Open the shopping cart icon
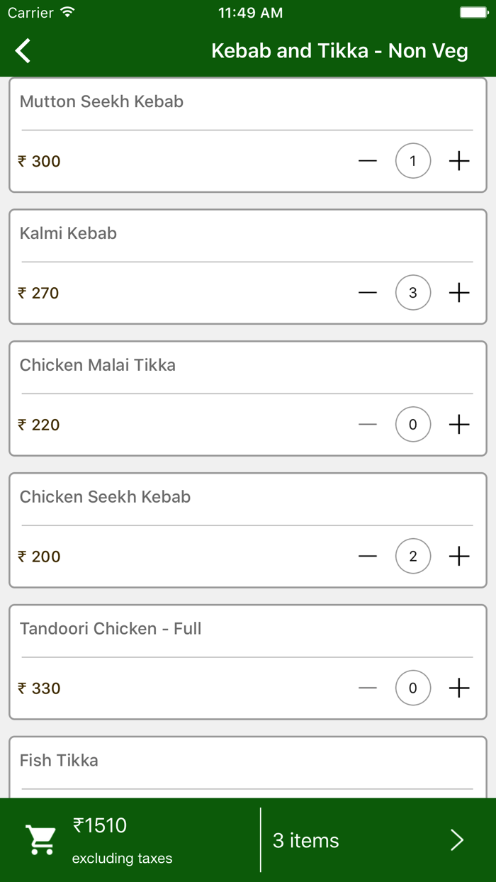 [41, 840]
